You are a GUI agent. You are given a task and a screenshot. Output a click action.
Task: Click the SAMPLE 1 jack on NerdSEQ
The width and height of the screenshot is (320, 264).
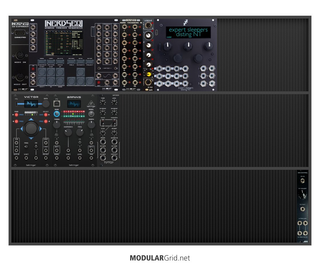click(99, 76)
